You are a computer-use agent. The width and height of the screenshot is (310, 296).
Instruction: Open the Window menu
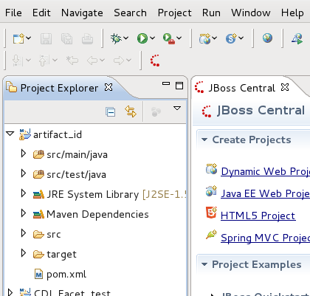click(251, 13)
